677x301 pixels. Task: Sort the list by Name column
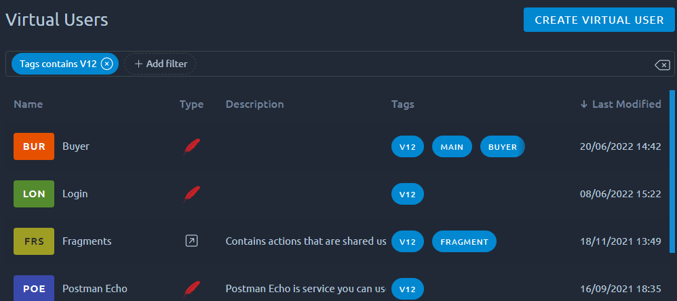[x=28, y=104]
